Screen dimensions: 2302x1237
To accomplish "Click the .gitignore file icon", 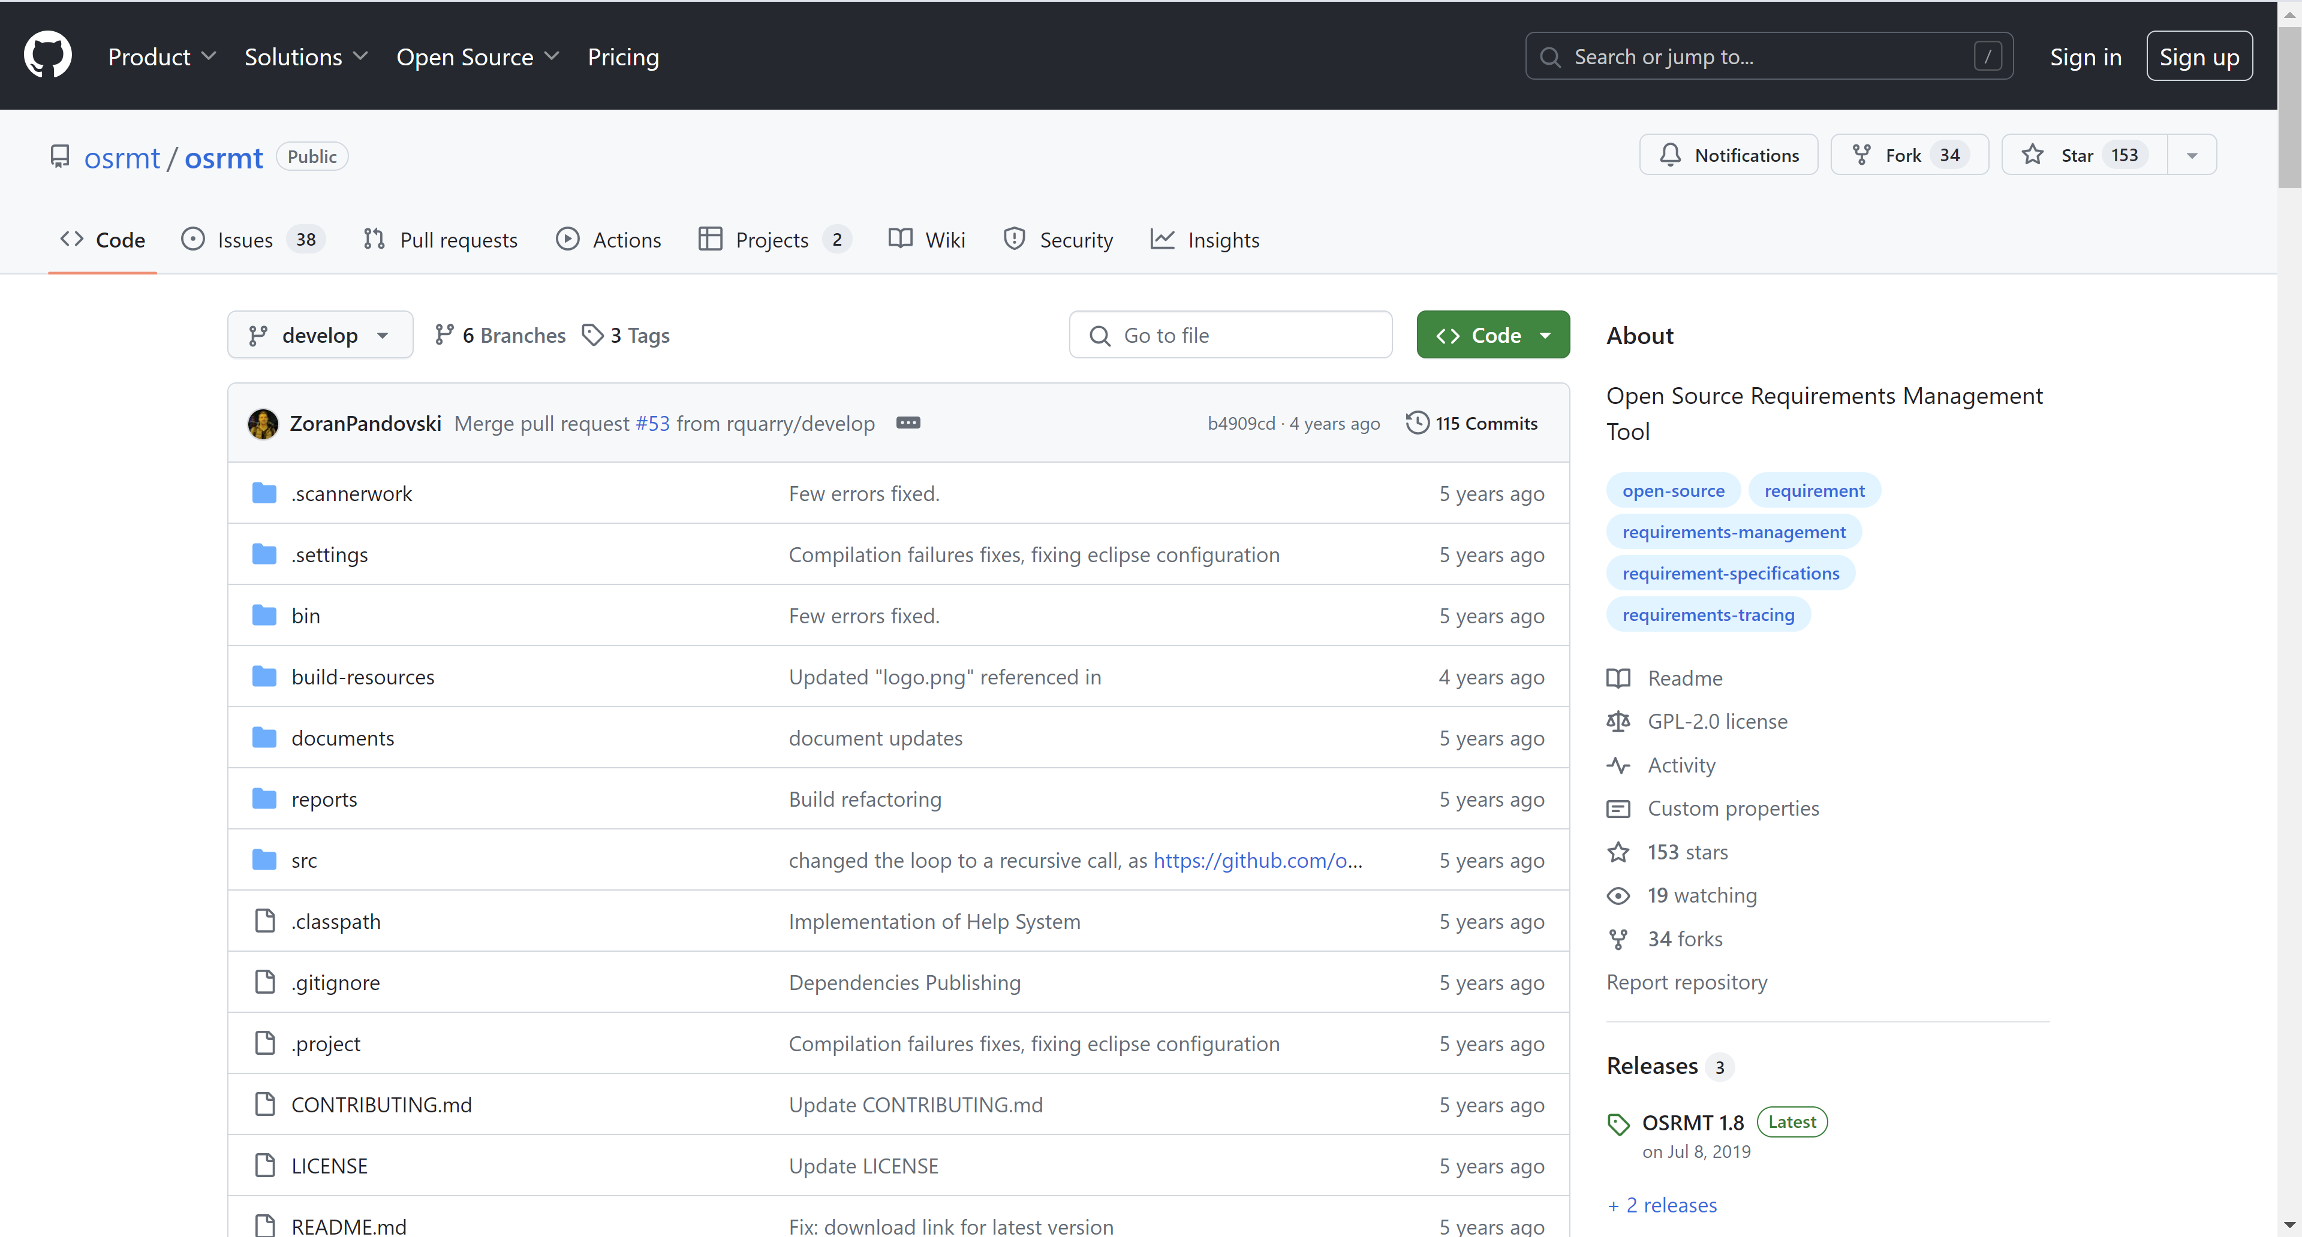I will (266, 982).
